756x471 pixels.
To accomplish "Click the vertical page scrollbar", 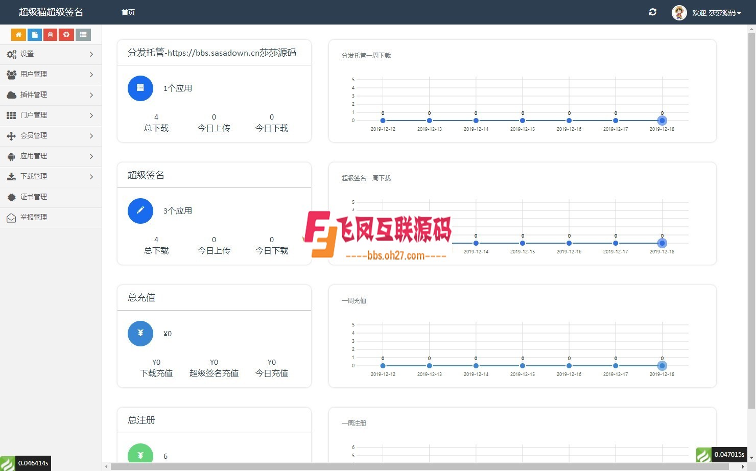I will [751, 221].
